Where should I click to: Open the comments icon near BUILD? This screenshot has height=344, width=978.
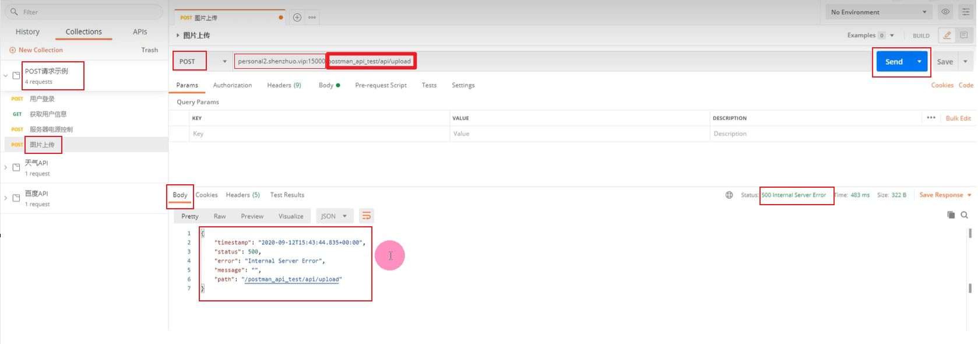click(x=964, y=36)
